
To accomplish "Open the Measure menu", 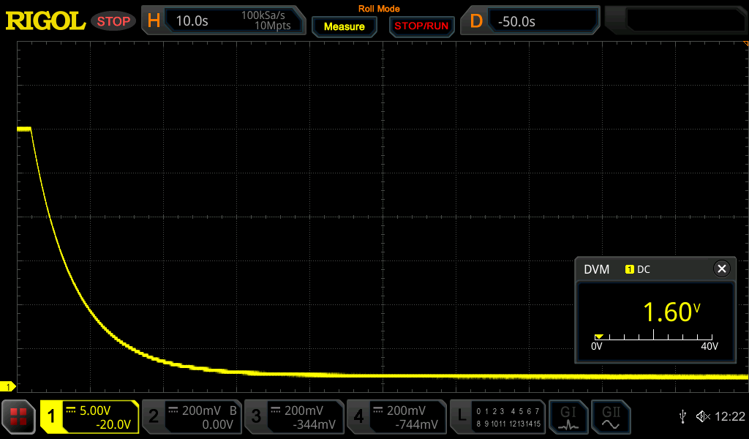I will click(x=344, y=26).
